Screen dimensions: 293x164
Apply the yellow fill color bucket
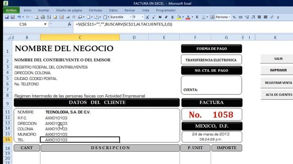[x=179, y=17]
